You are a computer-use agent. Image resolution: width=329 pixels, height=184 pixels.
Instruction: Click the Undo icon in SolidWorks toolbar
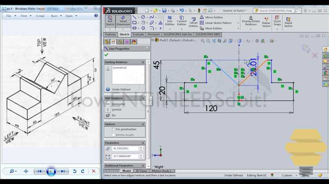pos(182,10)
